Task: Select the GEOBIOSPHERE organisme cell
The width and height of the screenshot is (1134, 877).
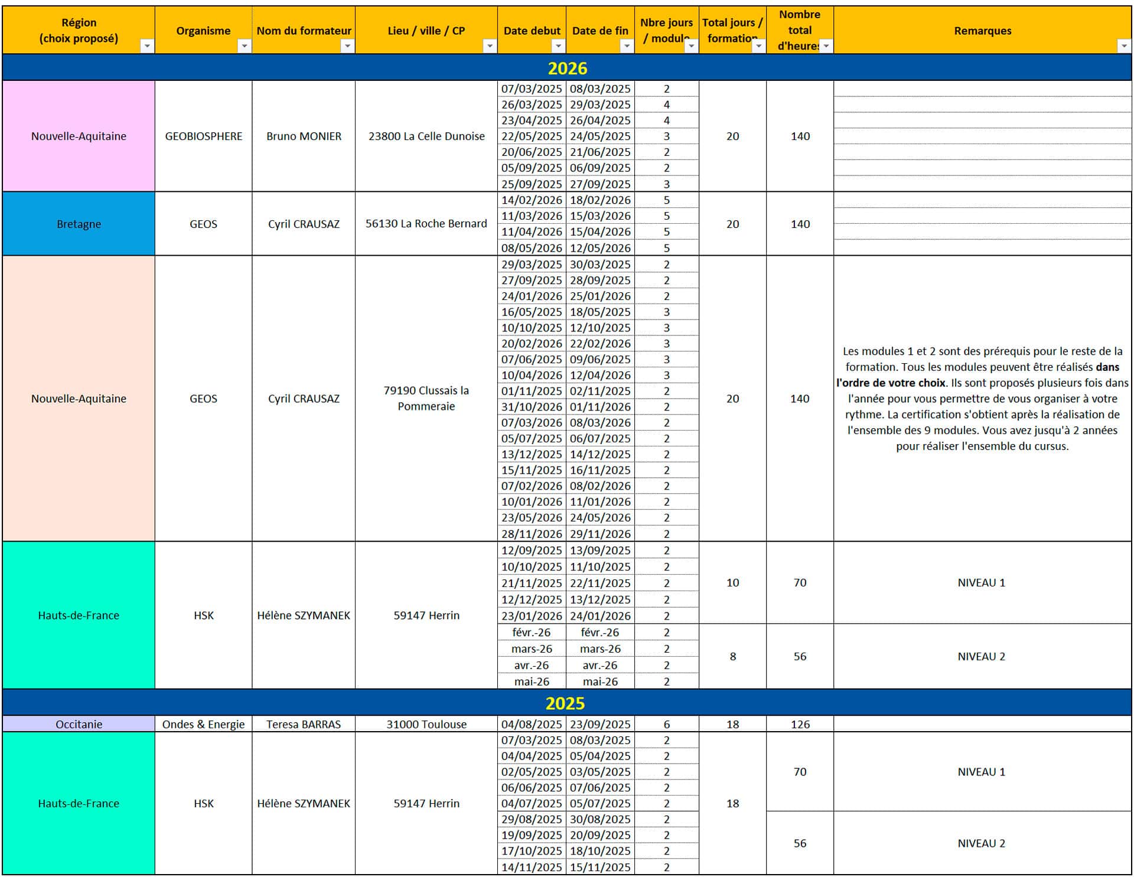Action: pos(203,136)
